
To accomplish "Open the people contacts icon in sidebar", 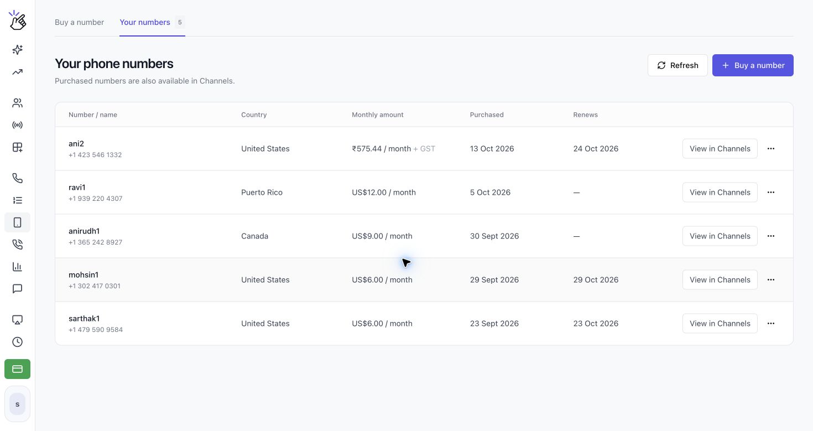I will click(x=17, y=103).
